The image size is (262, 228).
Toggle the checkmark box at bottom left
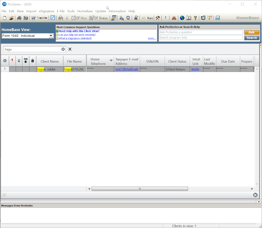click(x=5, y=195)
